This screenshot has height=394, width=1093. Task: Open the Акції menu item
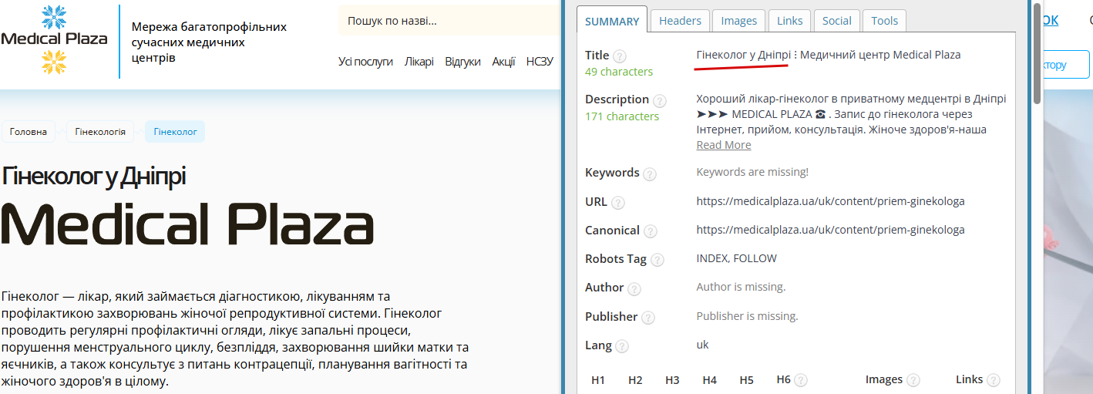click(x=503, y=62)
